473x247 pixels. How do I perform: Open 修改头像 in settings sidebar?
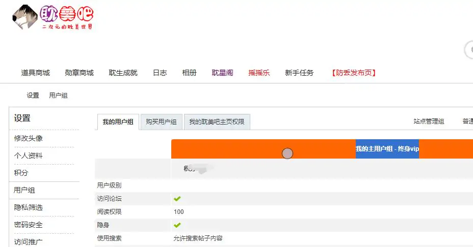[29, 138]
